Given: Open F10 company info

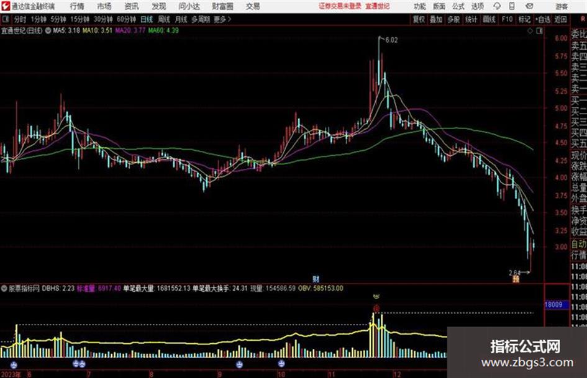Looking at the screenshot, I should coord(507,19).
